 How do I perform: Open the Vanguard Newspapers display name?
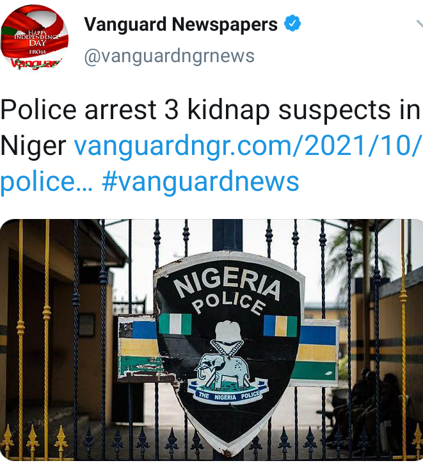pyautogui.click(x=180, y=24)
